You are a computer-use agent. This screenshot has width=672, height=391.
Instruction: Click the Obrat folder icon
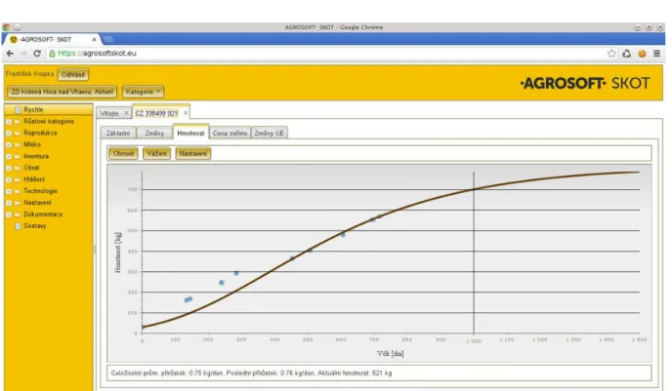(x=18, y=168)
